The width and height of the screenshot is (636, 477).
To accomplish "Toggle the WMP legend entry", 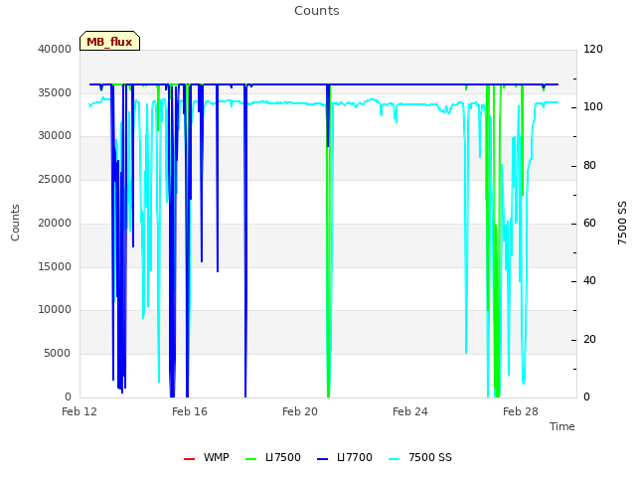I will (207, 457).
